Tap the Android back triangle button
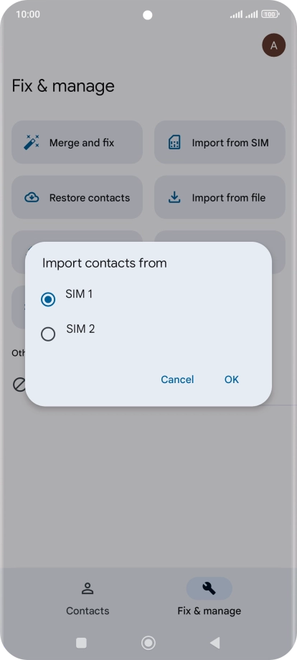This screenshot has height=660, width=297. pyautogui.click(x=215, y=643)
